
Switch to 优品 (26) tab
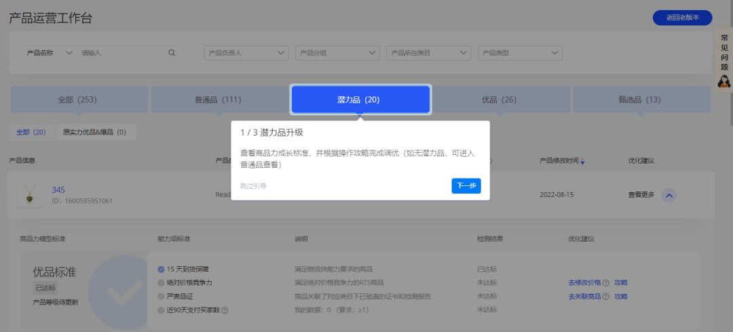[500, 100]
